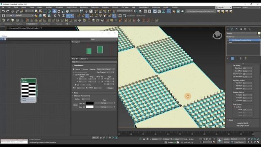The height and width of the screenshot is (147, 261).
Task: Open the Modifiers menu
Action: (49, 7)
